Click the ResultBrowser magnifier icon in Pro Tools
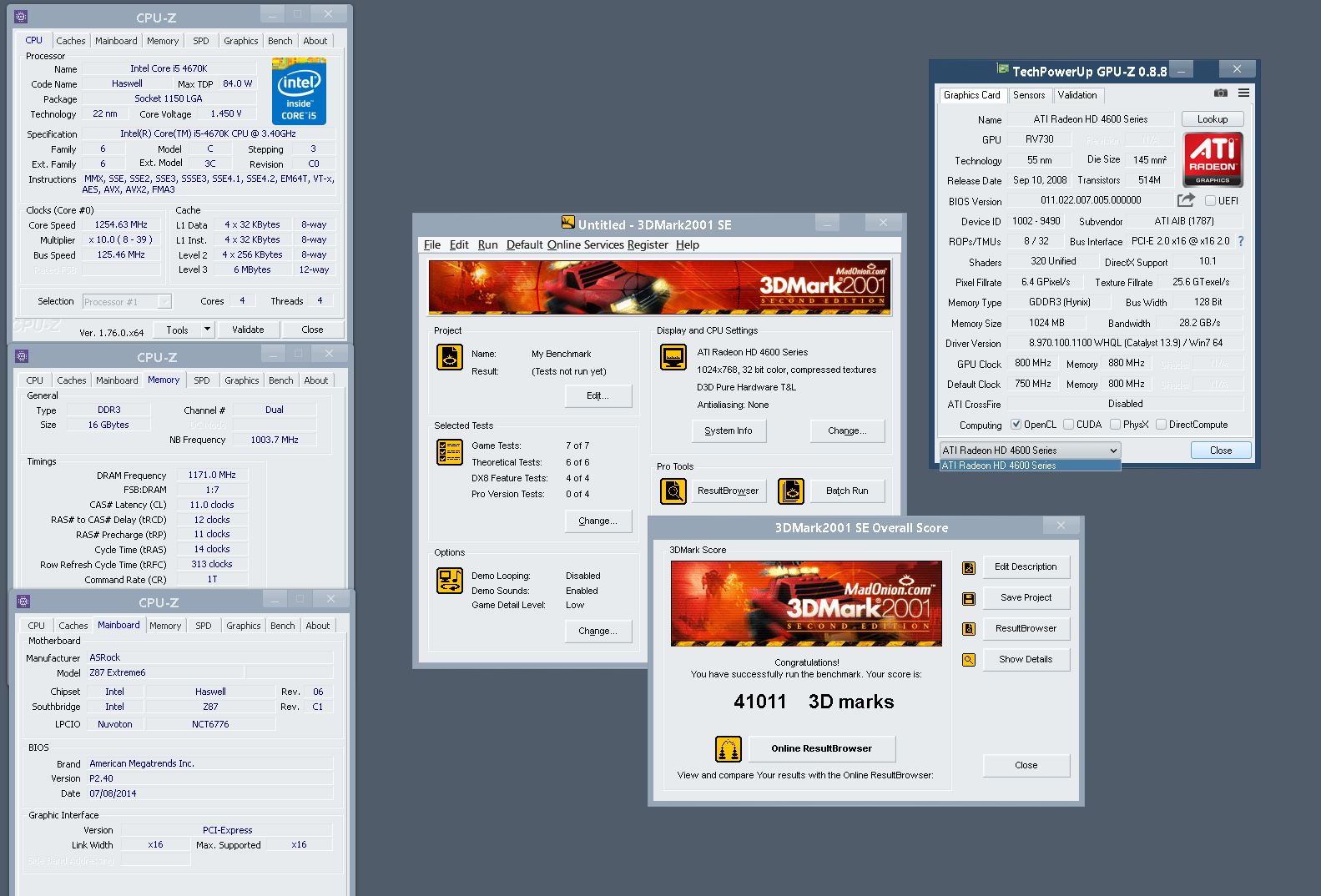This screenshot has width=1321, height=896. click(x=673, y=491)
